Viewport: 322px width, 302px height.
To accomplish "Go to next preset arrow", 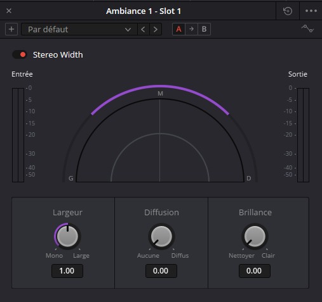I will tap(156, 29).
